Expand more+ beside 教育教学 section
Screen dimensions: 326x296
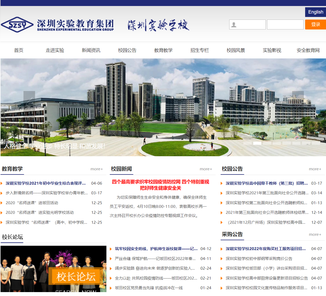pos(97,169)
